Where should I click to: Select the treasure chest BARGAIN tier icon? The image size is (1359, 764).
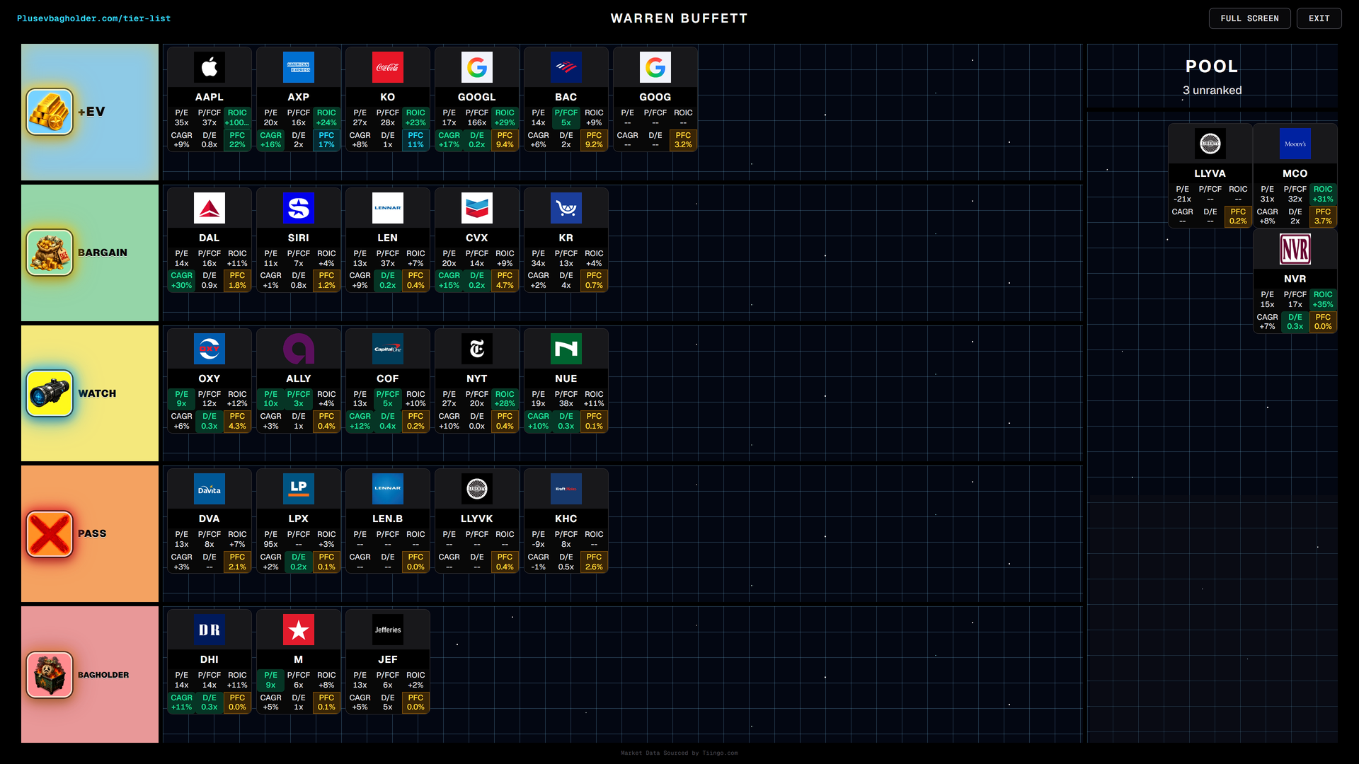[50, 253]
